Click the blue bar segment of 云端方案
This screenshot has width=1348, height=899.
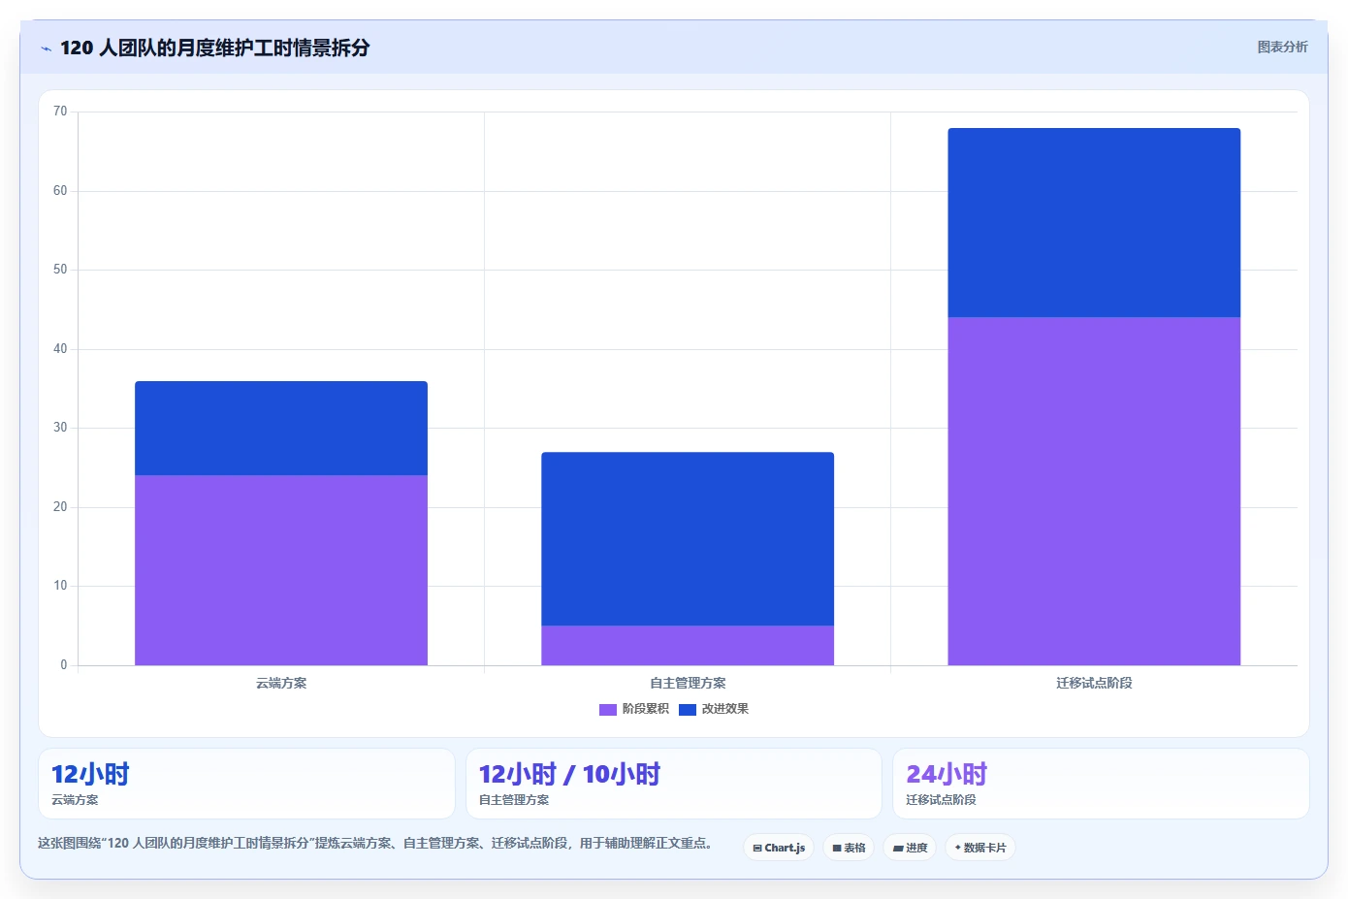tap(281, 428)
